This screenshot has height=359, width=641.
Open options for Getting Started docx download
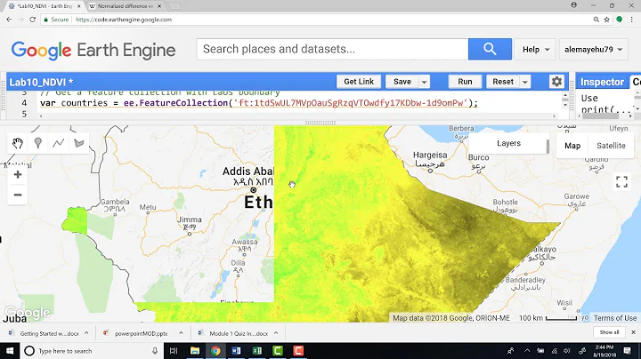(x=86, y=333)
